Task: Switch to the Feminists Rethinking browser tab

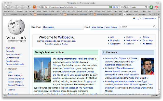Action: point(48,14)
